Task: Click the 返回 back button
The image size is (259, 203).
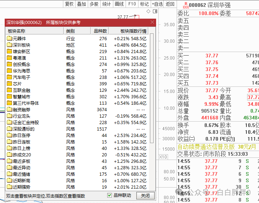Action: (x=170, y=4)
